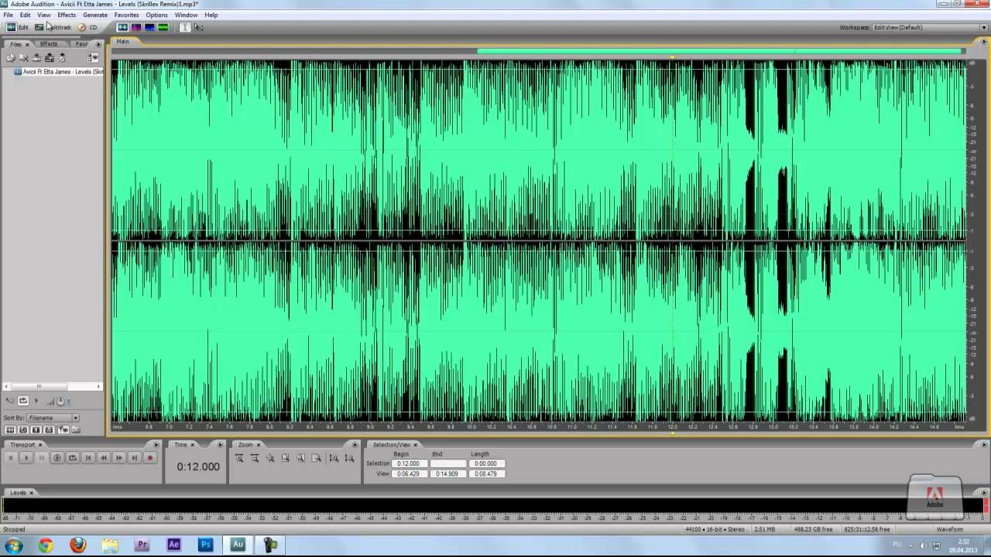Click Play Looped button in Transport
Image resolution: width=991 pixels, height=557 pixels.
73,458
